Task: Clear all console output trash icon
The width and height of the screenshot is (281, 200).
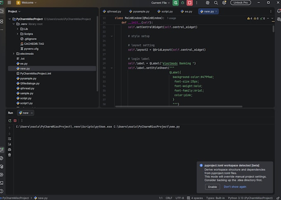Action: pyautogui.click(x=10, y=155)
